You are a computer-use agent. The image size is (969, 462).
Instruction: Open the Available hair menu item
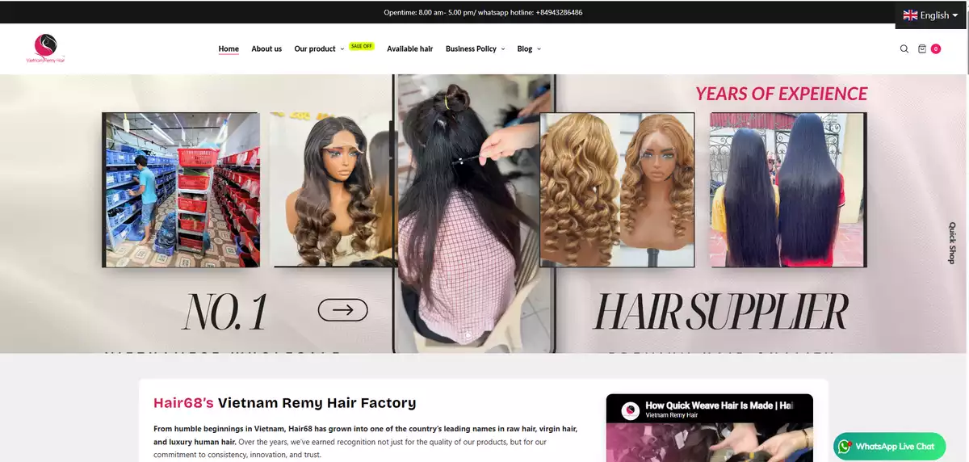[409, 48]
